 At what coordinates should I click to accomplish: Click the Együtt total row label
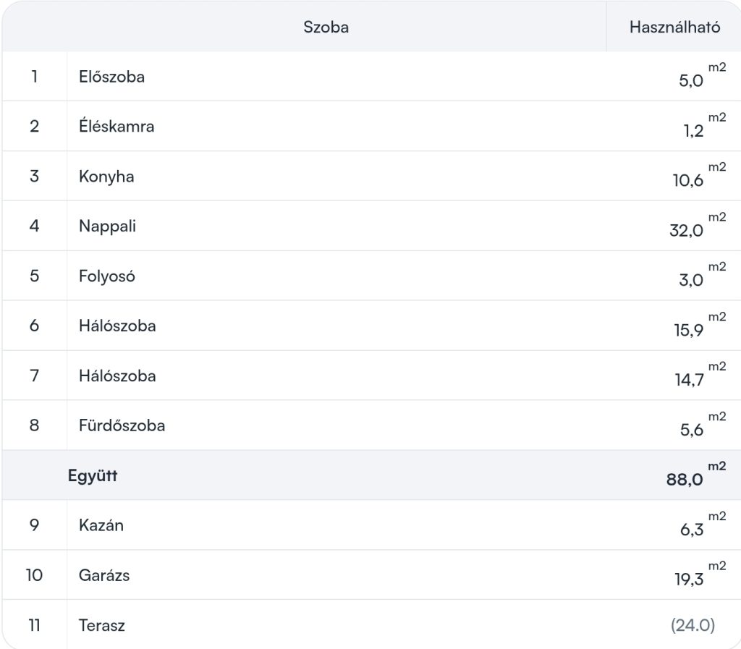click(93, 475)
